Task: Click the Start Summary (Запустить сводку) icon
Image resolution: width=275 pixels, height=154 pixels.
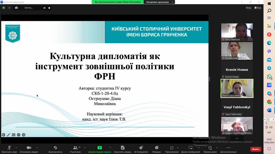Action: pyautogui.click(x=122, y=148)
